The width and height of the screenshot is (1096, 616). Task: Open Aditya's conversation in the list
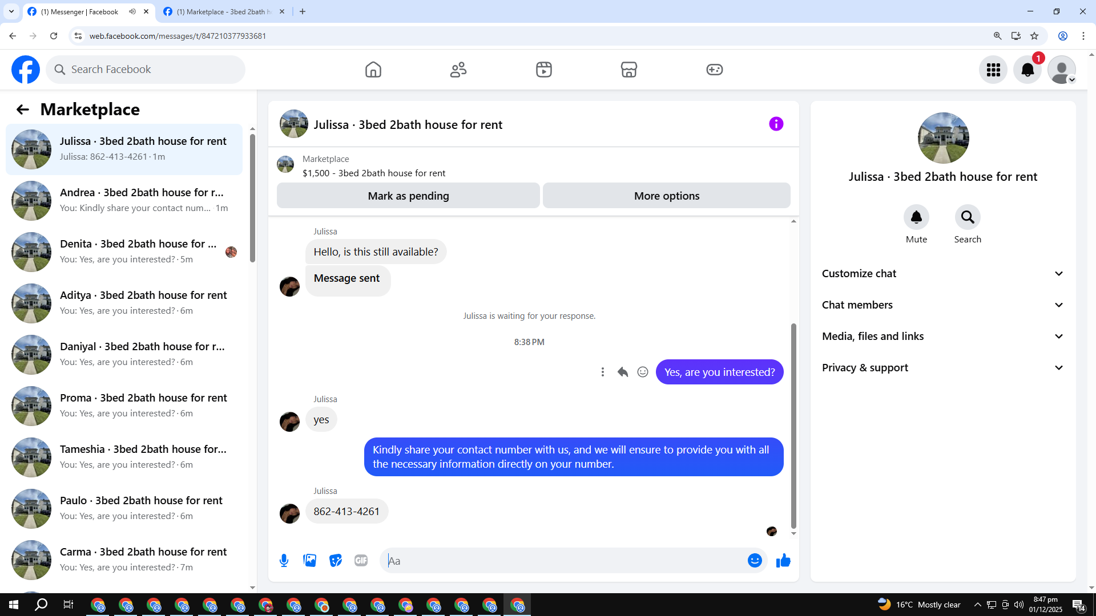point(124,303)
